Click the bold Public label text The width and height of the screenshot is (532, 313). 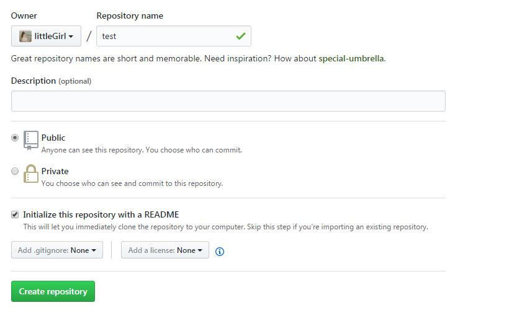pos(53,138)
